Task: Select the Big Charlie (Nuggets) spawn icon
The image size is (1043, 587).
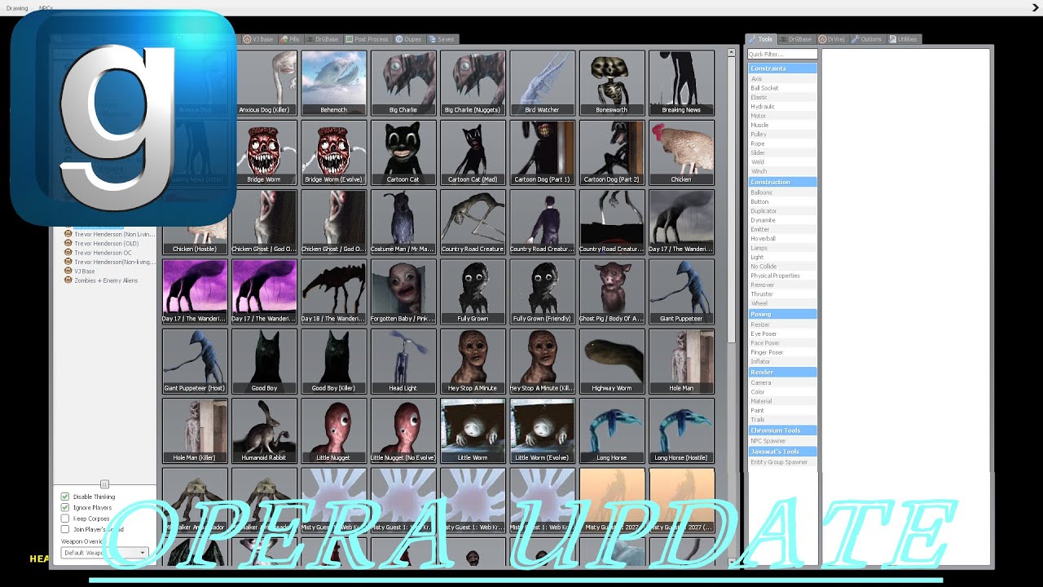Action: [473, 82]
